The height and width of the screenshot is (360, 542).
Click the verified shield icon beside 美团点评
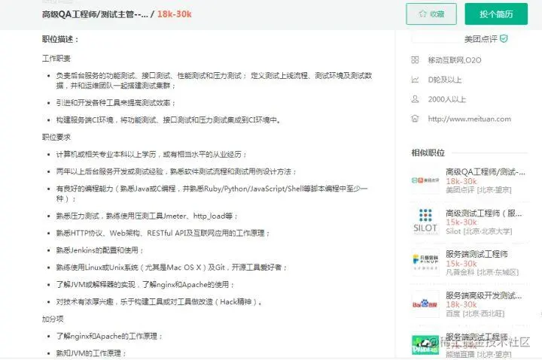coord(504,38)
